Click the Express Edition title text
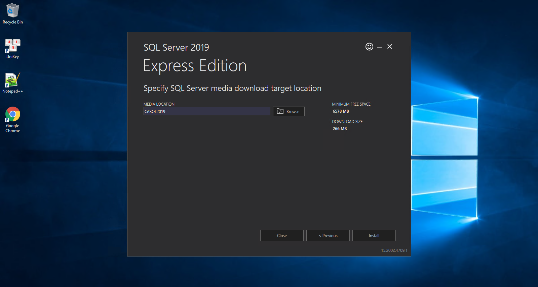 [195, 66]
